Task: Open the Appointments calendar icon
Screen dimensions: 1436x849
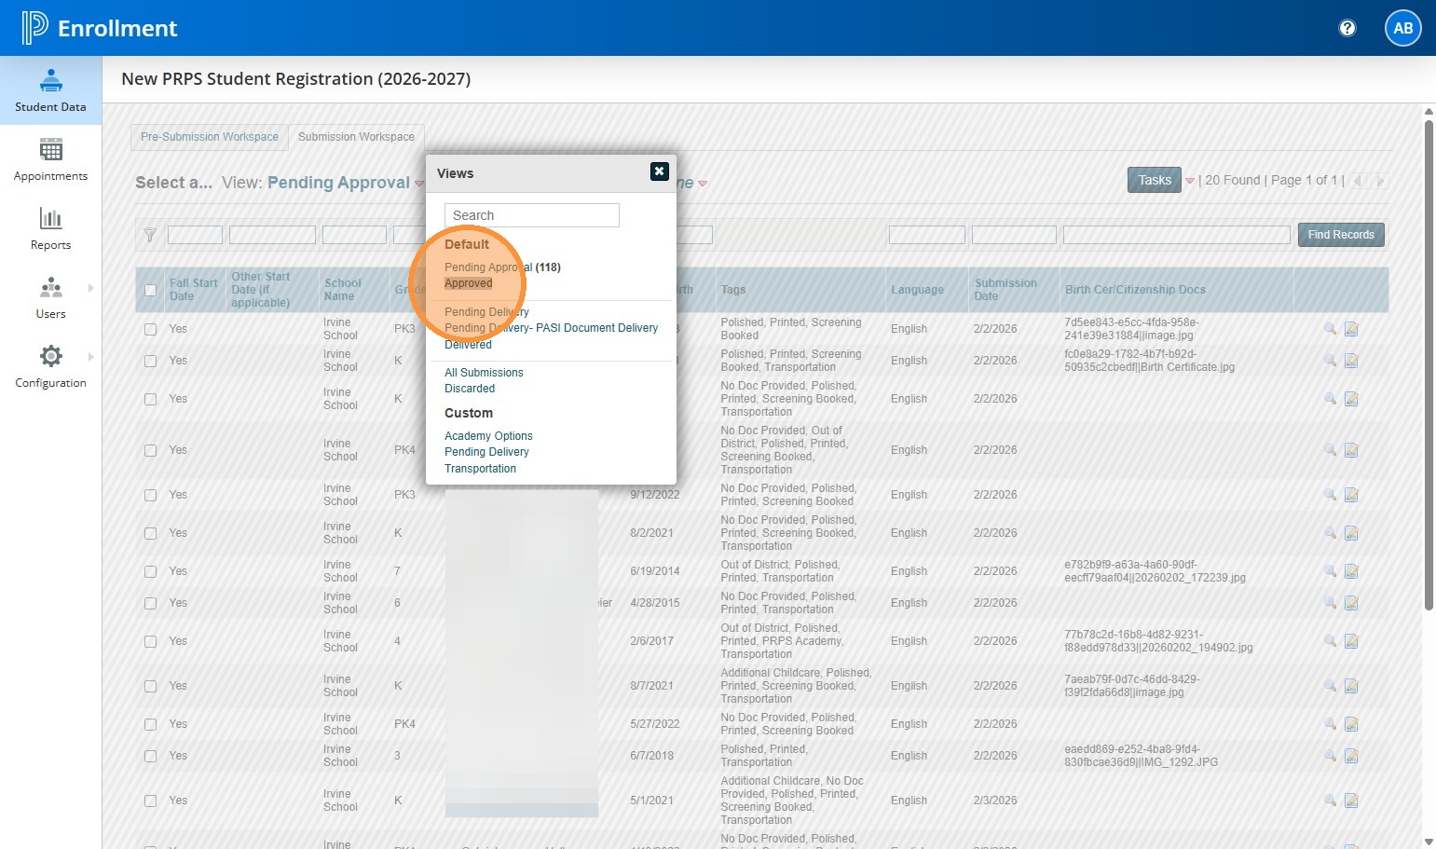Action: [50, 150]
